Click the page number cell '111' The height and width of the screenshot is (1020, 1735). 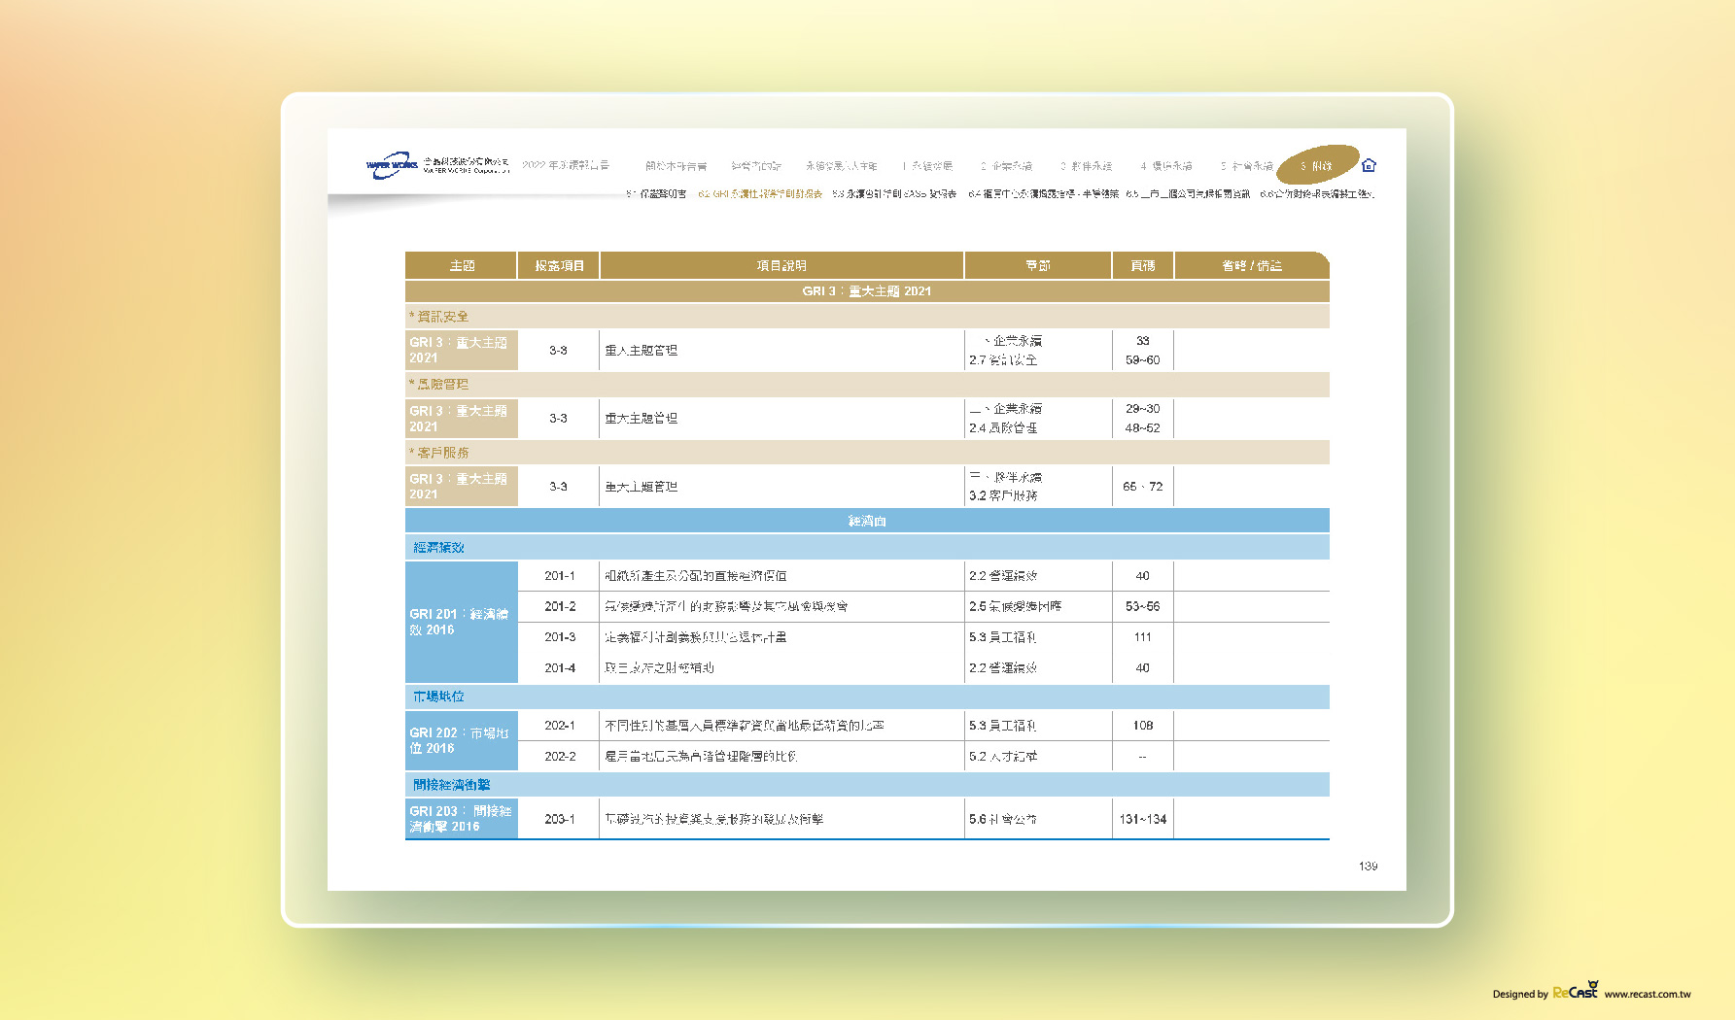click(x=1143, y=637)
